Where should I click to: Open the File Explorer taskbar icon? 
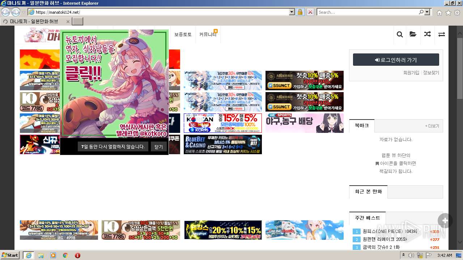tap(41, 255)
